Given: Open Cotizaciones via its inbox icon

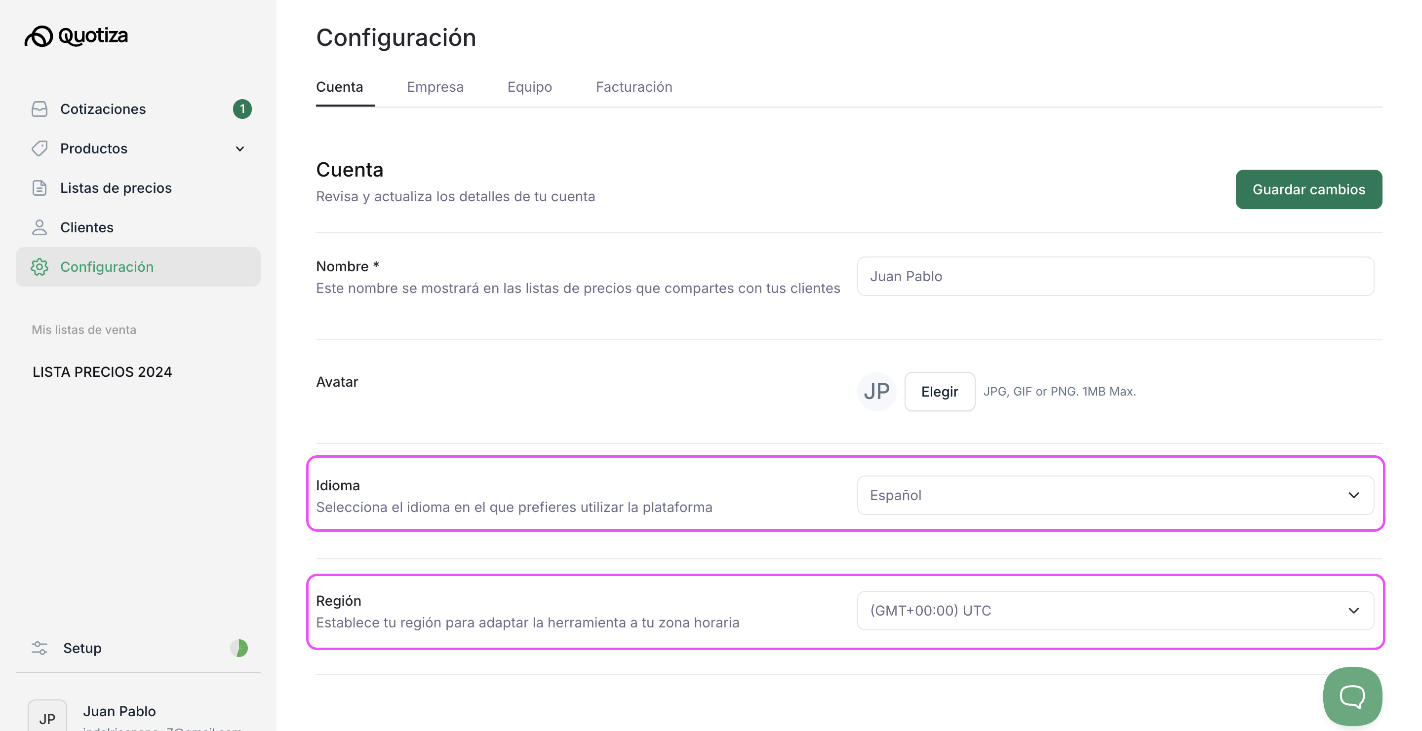Looking at the screenshot, I should 39,109.
